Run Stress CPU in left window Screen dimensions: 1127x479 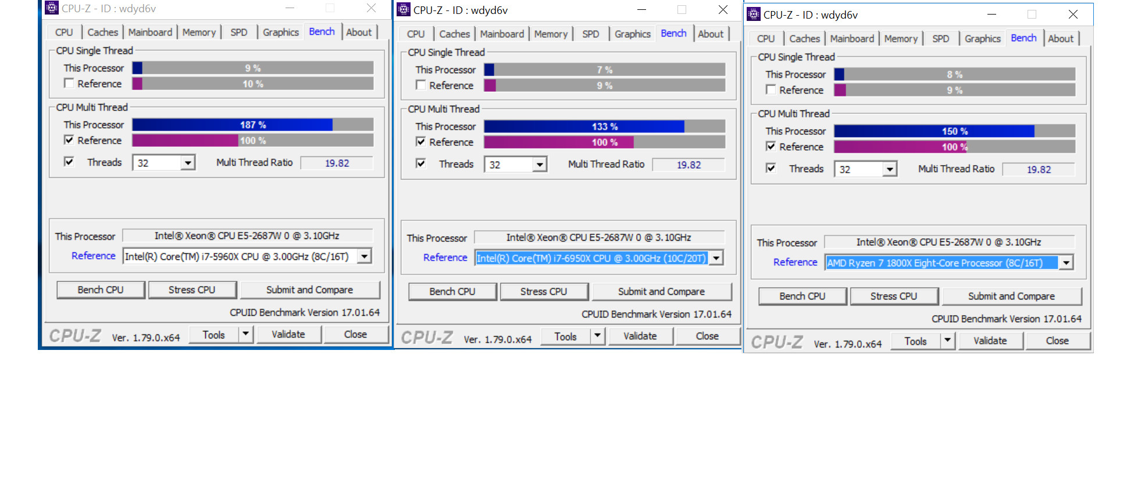pyautogui.click(x=192, y=289)
